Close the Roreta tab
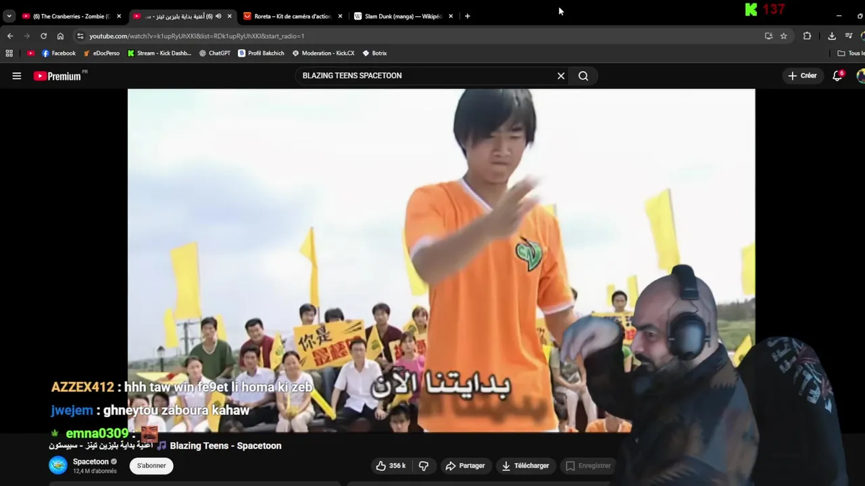The image size is (865, 486). (340, 16)
